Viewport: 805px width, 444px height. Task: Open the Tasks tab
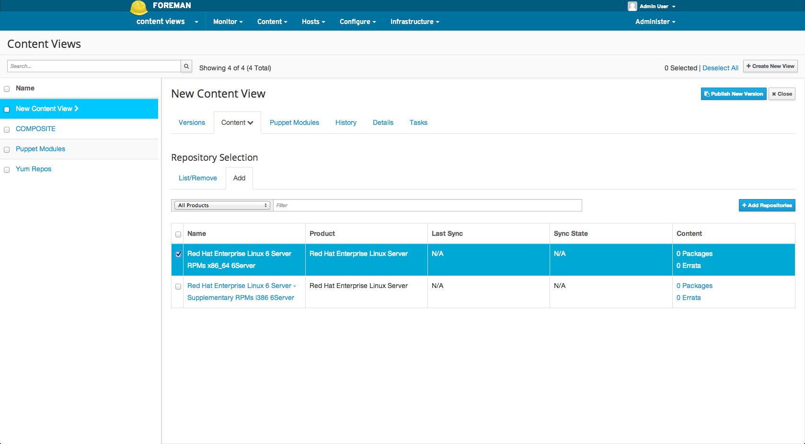click(x=418, y=122)
